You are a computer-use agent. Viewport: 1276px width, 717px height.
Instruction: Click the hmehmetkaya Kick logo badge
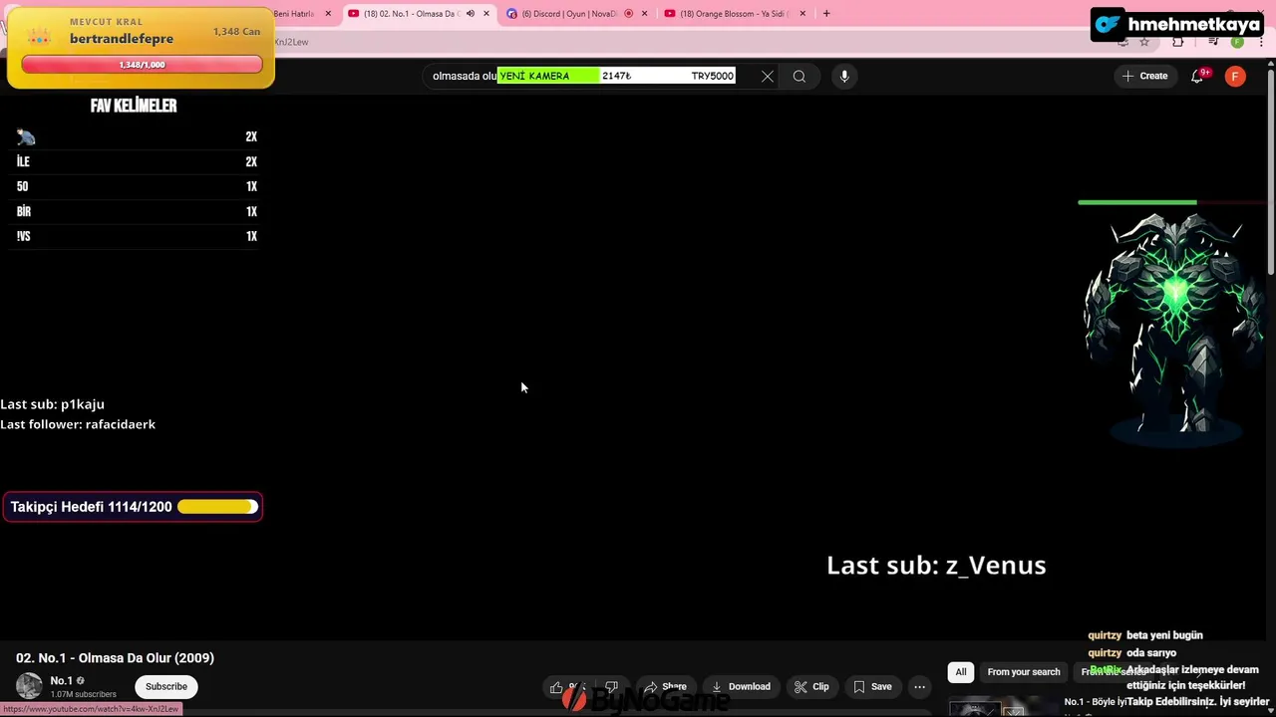(x=1179, y=25)
